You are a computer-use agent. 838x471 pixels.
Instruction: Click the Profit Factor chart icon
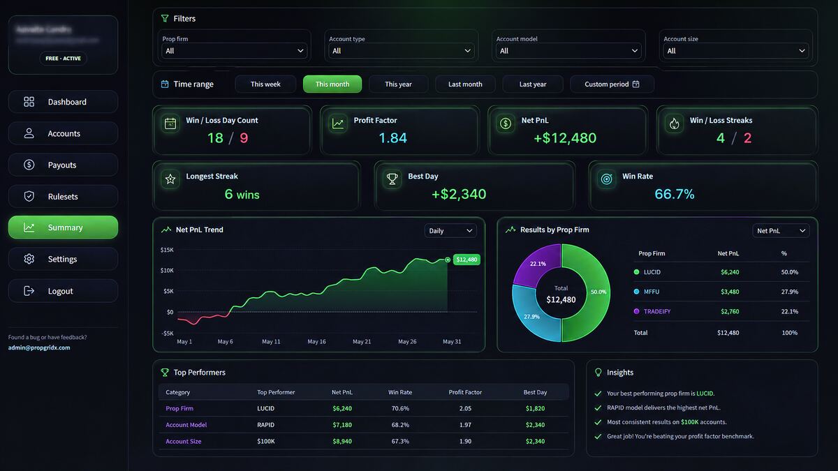click(338, 124)
